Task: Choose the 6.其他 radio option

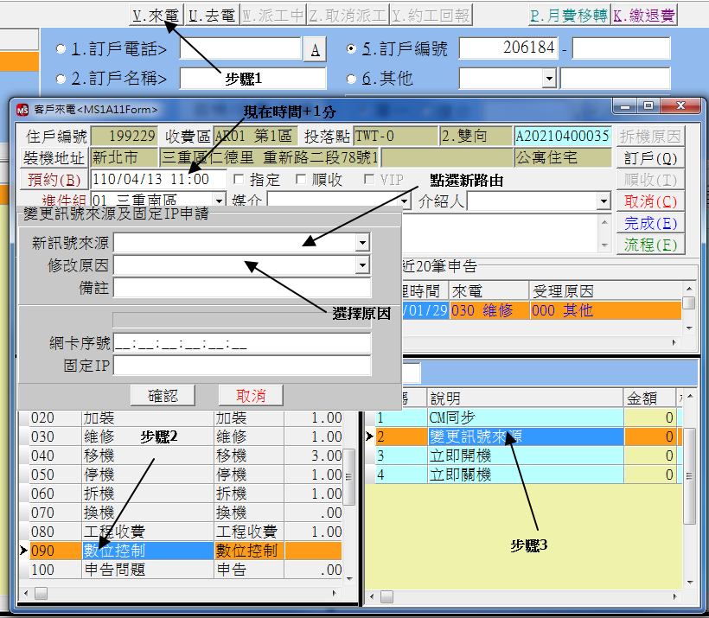Action: [x=352, y=79]
